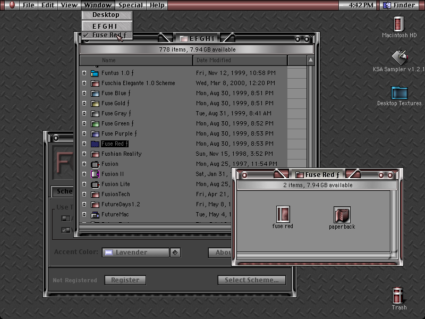This screenshot has height=319, width=425.
Task: Expand the Fuse Gold ƒ folder row
Action: pyautogui.click(x=84, y=103)
